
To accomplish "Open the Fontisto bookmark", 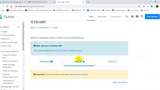I will click(x=106, y=10).
